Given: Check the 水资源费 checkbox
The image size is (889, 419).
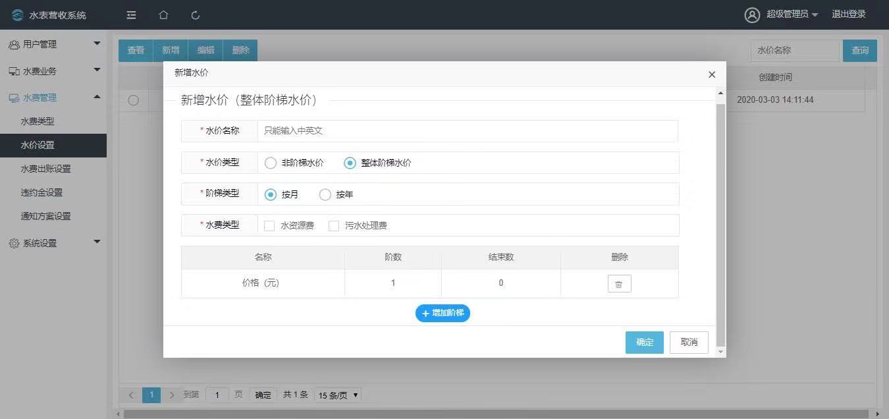Looking at the screenshot, I should [269, 225].
